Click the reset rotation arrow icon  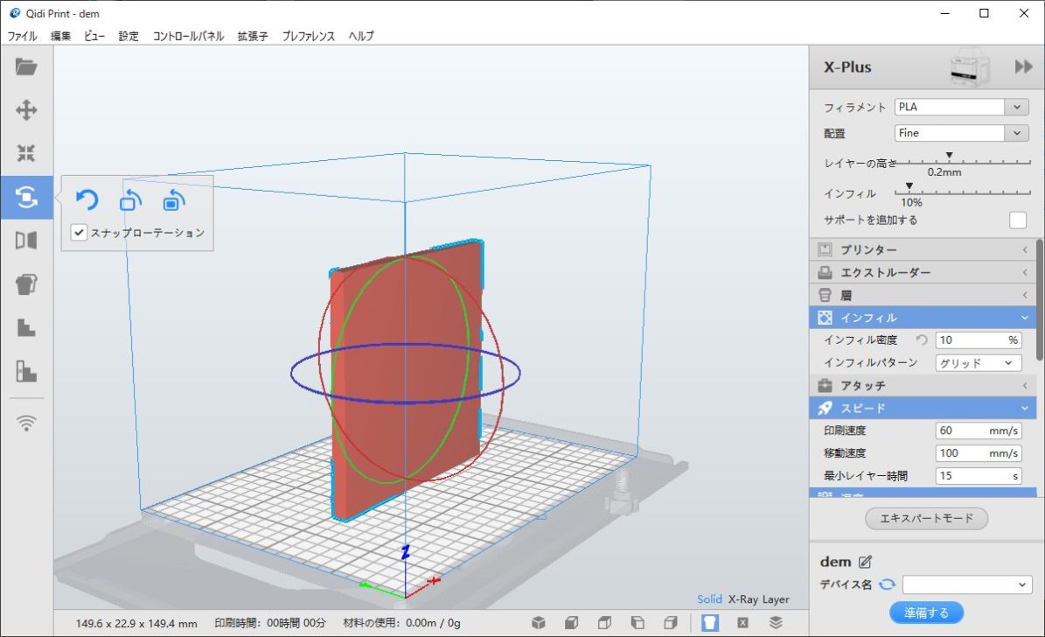click(x=87, y=200)
